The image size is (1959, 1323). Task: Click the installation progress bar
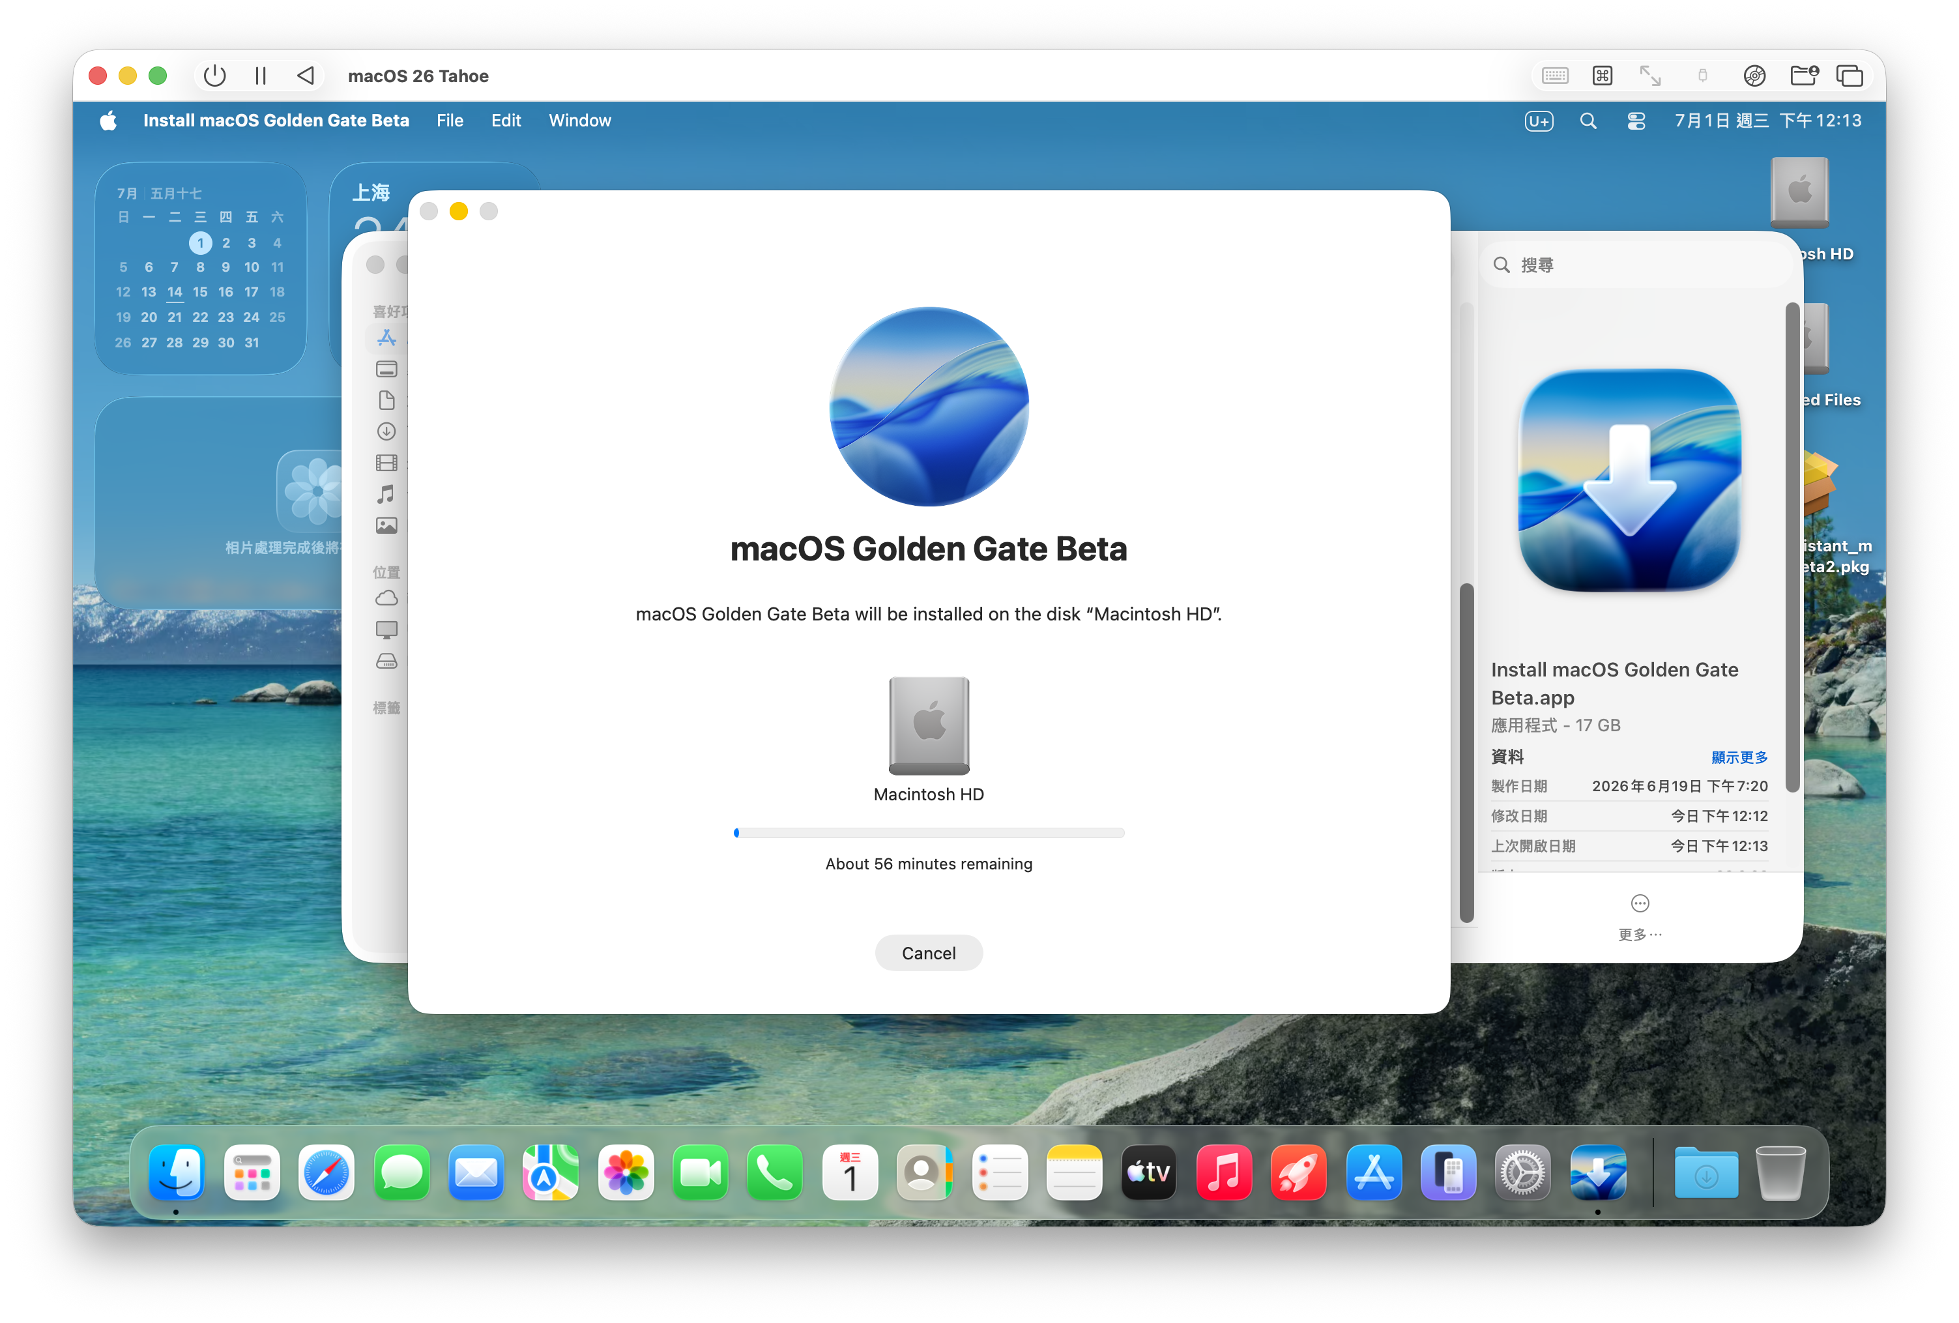click(x=928, y=833)
